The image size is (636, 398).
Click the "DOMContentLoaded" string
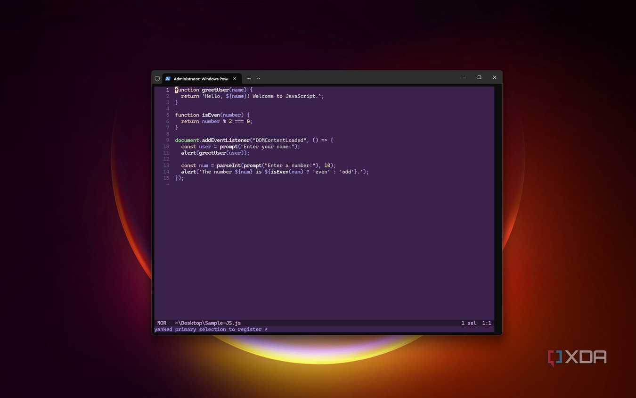coord(279,140)
